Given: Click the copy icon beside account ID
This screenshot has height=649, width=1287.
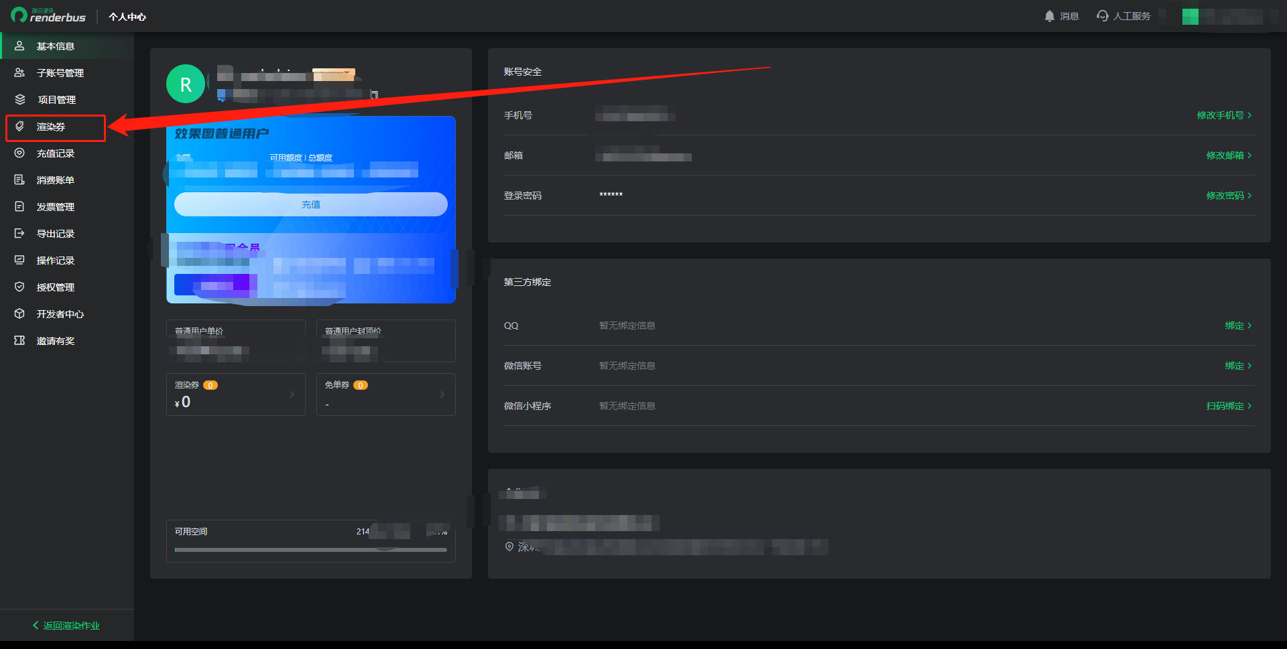Looking at the screenshot, I should click(375, 94).
